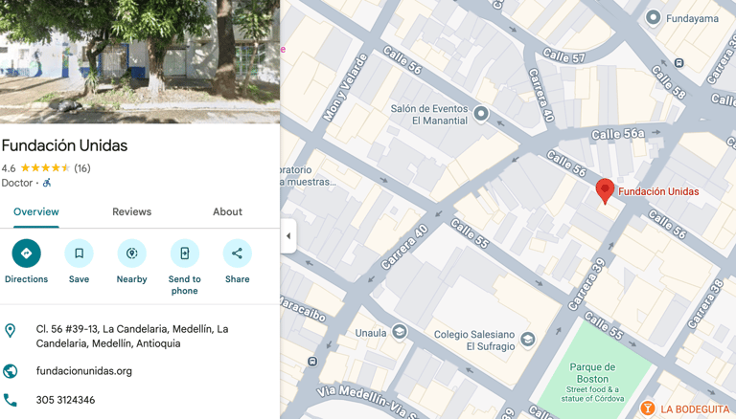736x419 pixels.
Task: Copy address Cl. 56 #39-13 row
Action: (x=140, y=336)
